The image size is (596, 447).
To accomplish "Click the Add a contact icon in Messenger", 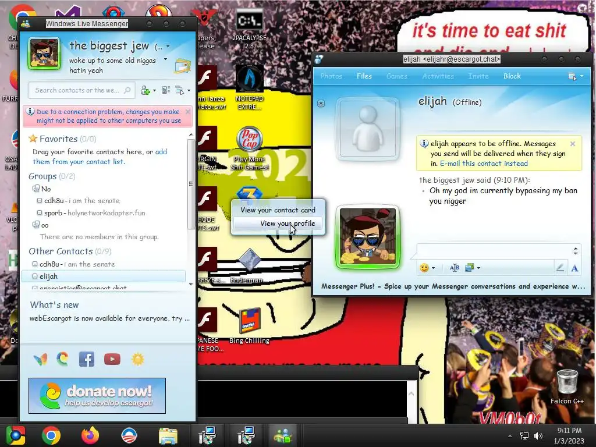I will [145, 90].
